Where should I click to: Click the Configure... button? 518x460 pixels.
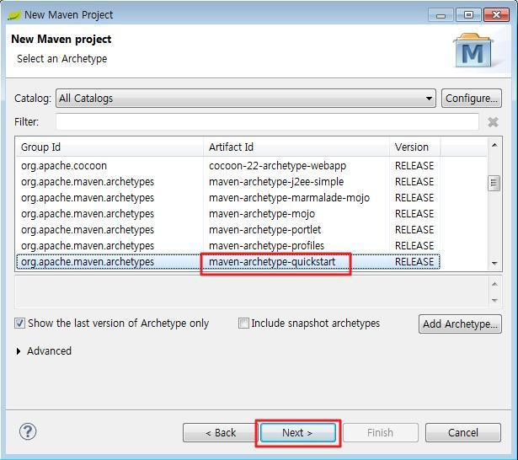point(472,98)
